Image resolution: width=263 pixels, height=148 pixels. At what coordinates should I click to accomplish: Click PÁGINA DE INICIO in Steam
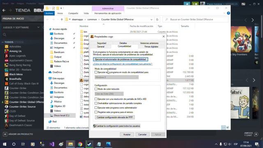pos(13,18)
